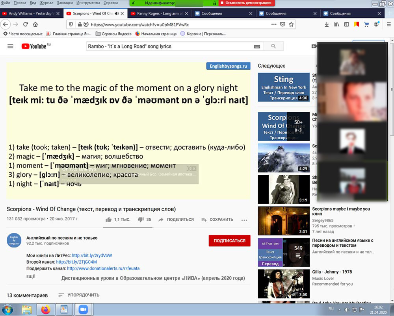Show hidden system tray icons
Viewport: 394px width, 316px height.
tap(340, 310)
